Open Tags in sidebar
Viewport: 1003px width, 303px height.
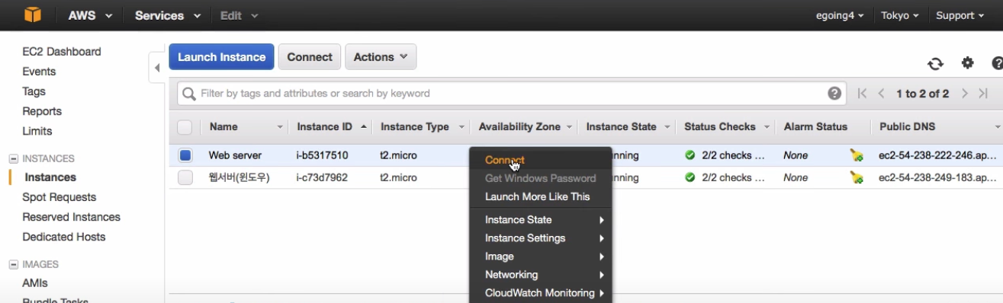(34, 91)
